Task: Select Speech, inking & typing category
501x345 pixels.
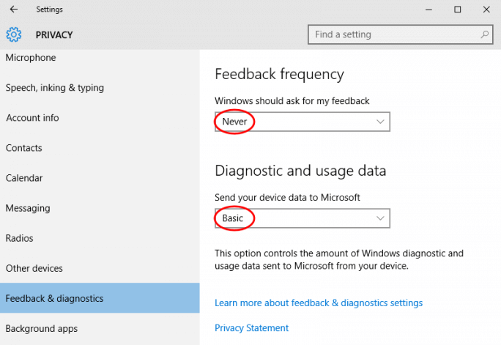Action: pyautogui.click(x=55, y=88)
